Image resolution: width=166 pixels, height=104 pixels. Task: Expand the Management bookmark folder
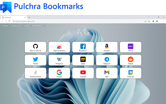point(36,25)
